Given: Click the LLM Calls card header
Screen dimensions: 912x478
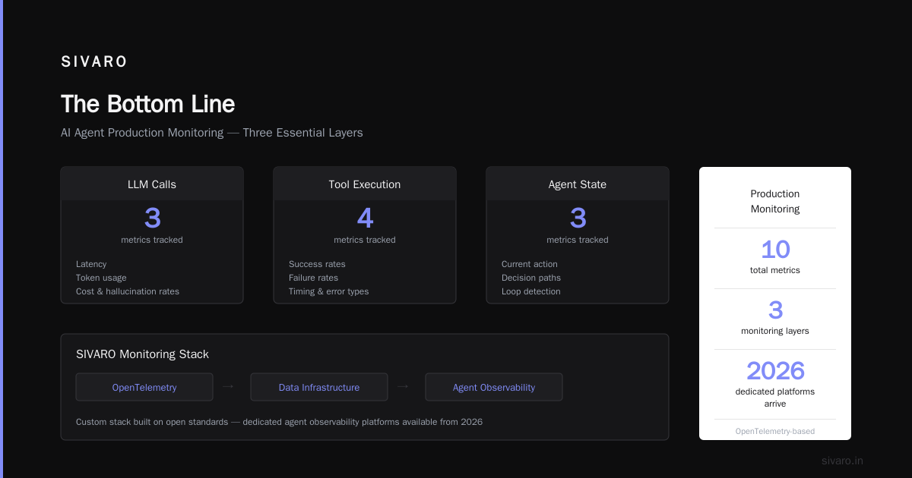Looking at the screenshot, I should pos(152,184).
